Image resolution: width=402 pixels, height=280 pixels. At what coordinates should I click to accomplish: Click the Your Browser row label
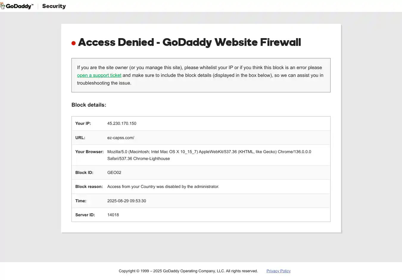click(x=89, y=152)
